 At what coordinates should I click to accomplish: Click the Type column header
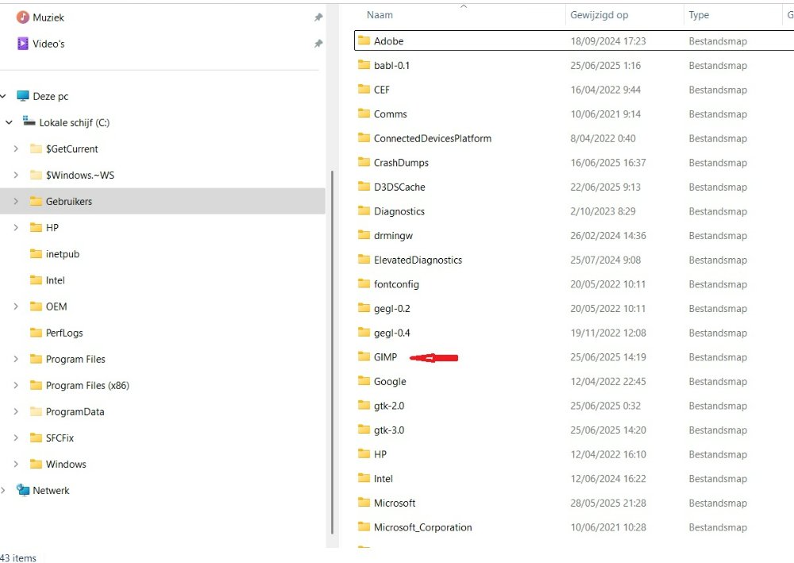pyautogui.click(x=699, y=15)
